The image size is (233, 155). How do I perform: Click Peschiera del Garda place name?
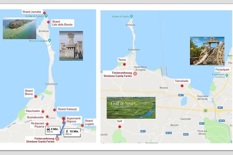click(x=202, y=97)
